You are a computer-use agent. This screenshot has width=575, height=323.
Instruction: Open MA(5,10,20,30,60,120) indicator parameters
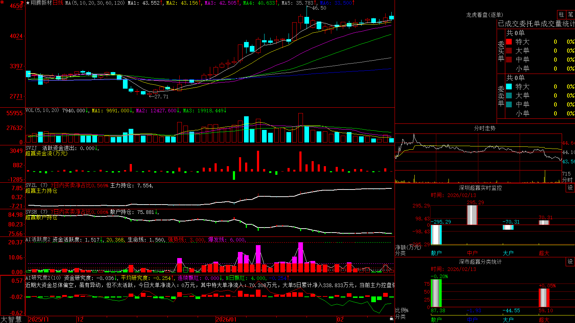pyautogui.click(x=95, y=3)
